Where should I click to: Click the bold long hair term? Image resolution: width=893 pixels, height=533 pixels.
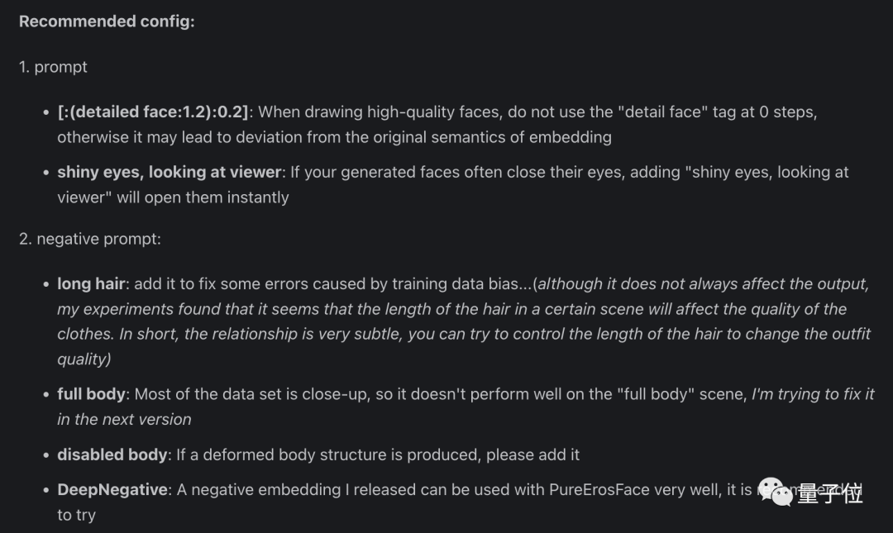point(91,283)
